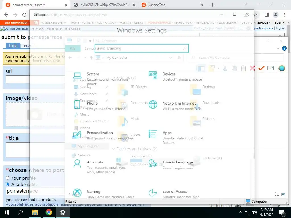The height and width of the screenshot is (218, 291).
Task: Open Chrome tab search dropdown
Action: 245,4
